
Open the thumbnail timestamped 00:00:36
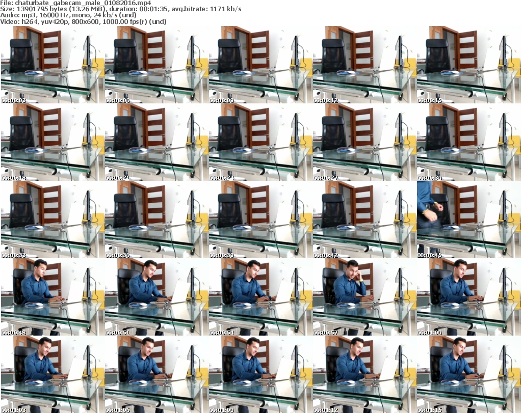tap(156, 220)
